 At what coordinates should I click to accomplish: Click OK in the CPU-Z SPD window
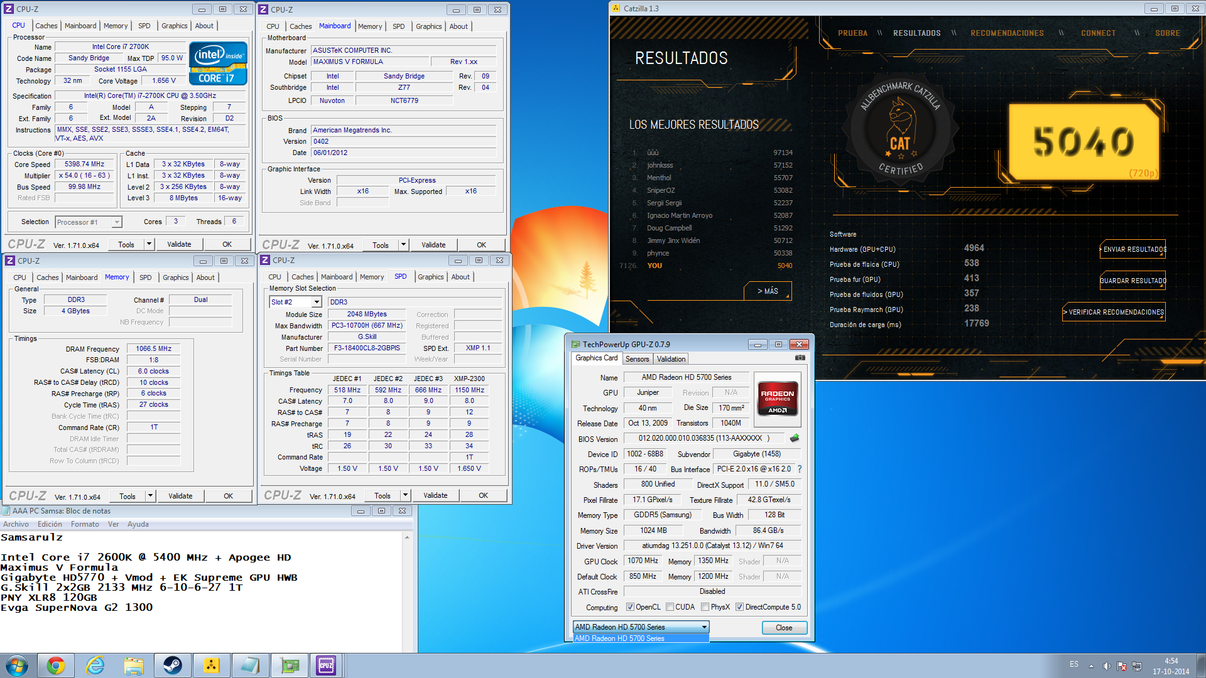point(483,495)
